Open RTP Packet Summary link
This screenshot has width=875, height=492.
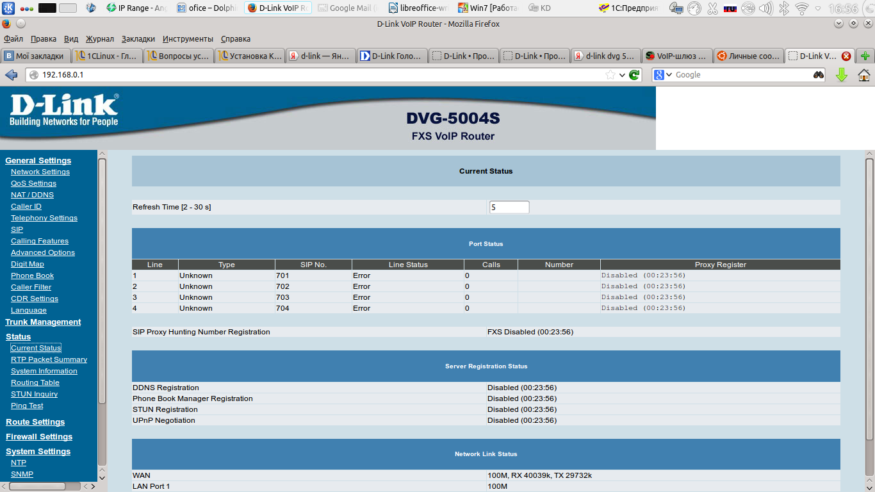[49, 359]
